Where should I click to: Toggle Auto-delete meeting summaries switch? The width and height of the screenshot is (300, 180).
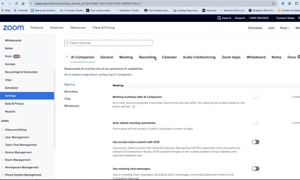256,123
